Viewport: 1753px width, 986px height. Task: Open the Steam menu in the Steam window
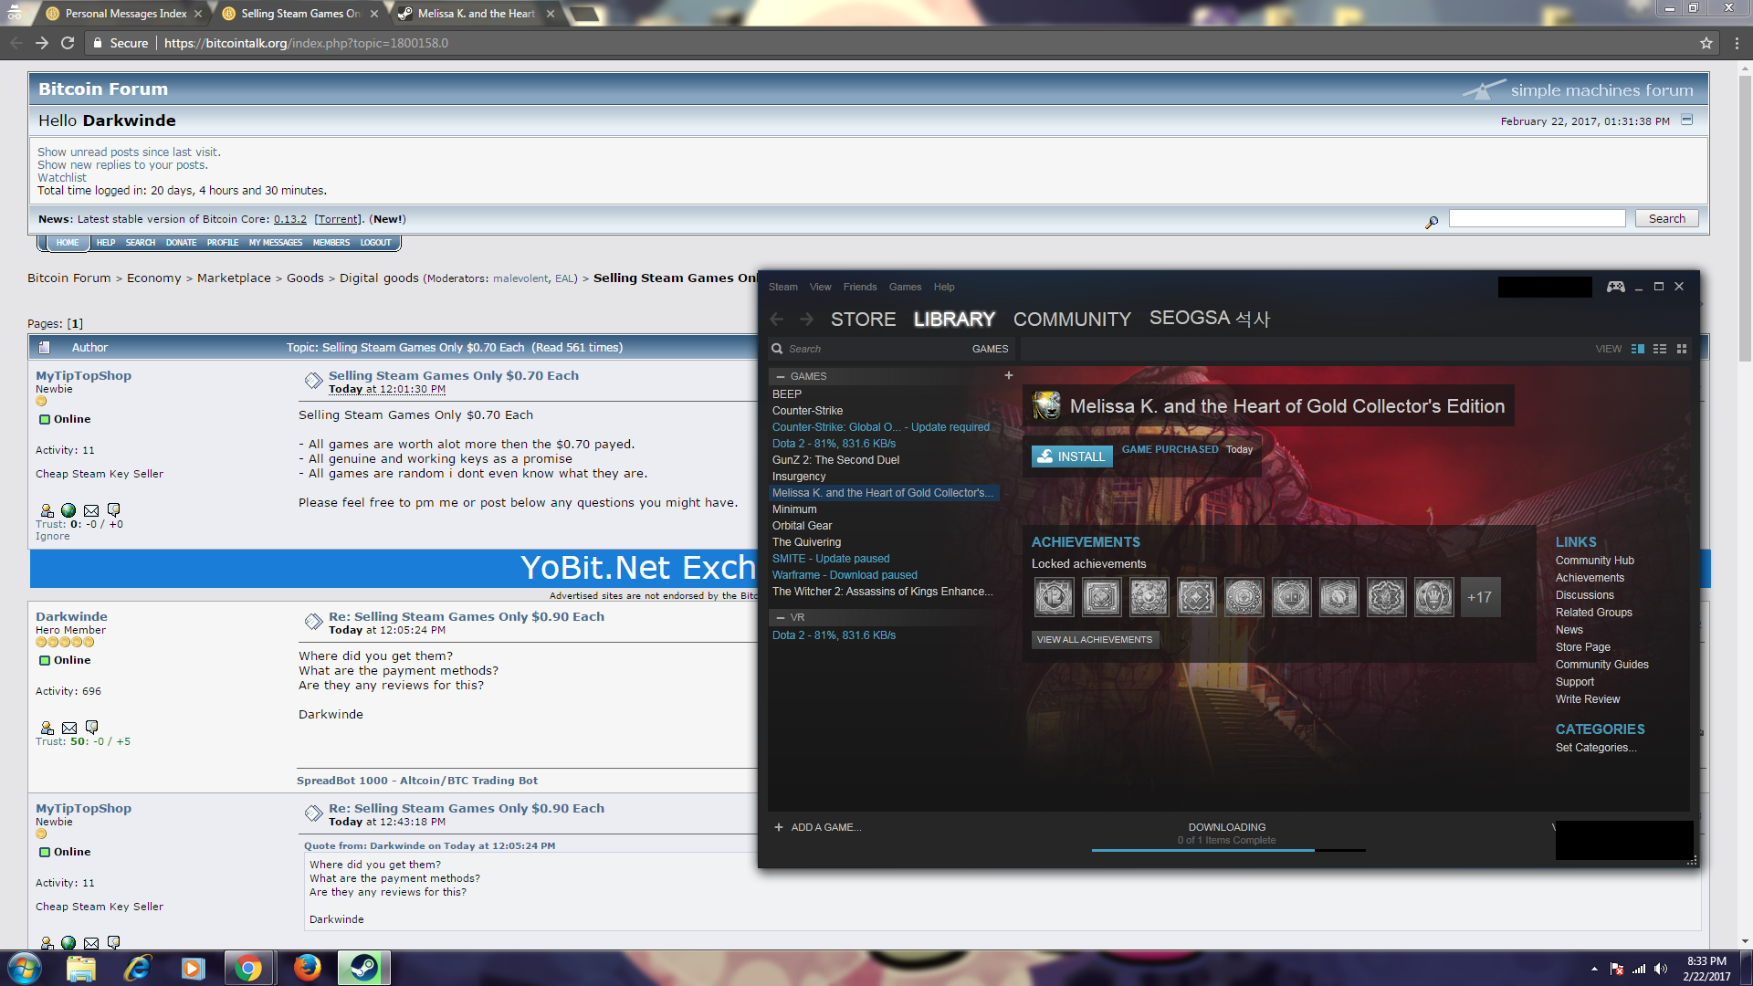pyautogui.click(x=782, y=287)
